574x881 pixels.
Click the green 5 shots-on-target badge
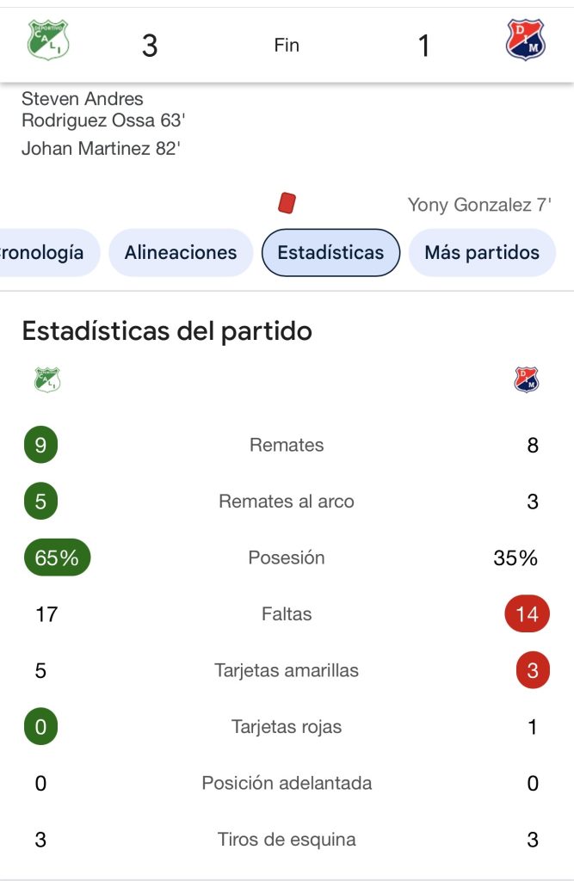(40, 502)
